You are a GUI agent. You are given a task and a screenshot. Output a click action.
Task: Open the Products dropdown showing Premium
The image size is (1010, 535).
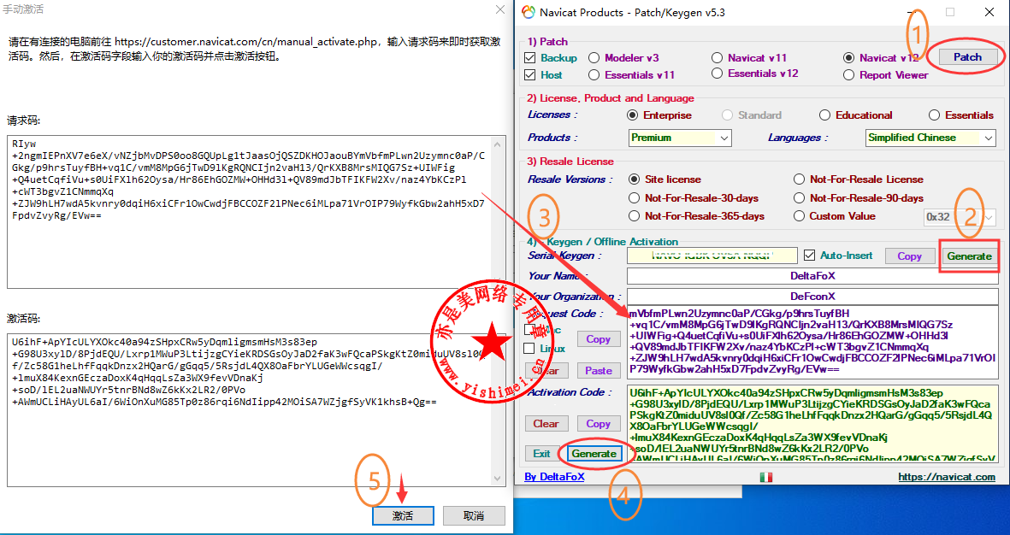(x=680, y=138)
